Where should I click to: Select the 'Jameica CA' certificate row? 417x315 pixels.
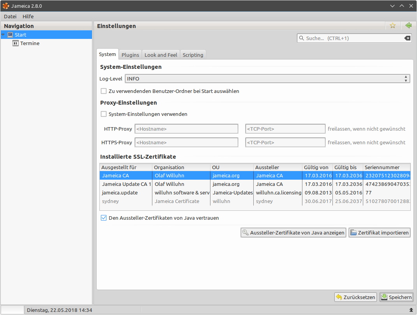point(255,176)
